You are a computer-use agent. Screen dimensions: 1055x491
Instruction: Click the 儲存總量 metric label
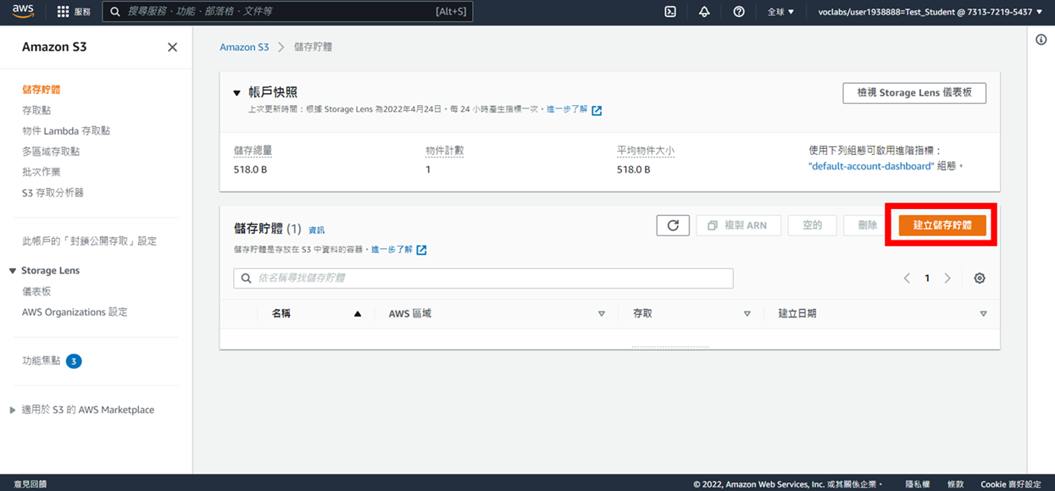tap(253, 151)
